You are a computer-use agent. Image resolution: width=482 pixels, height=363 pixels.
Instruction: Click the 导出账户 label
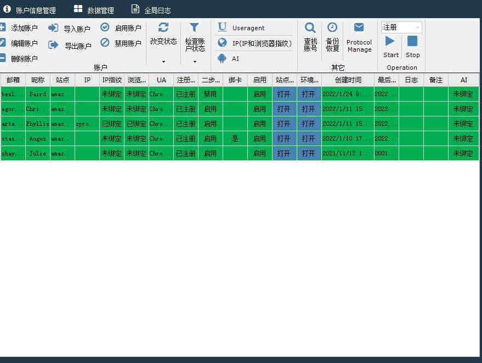[78, 46]
